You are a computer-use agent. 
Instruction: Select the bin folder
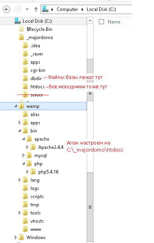[x=34, y=131]
